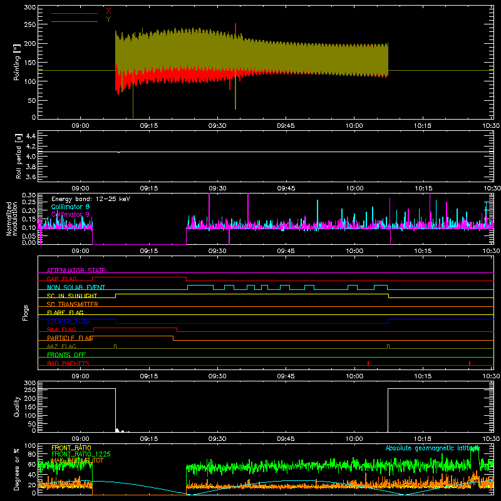Click the SAA_FLAG label
The image size is (501, 501).
61,329
